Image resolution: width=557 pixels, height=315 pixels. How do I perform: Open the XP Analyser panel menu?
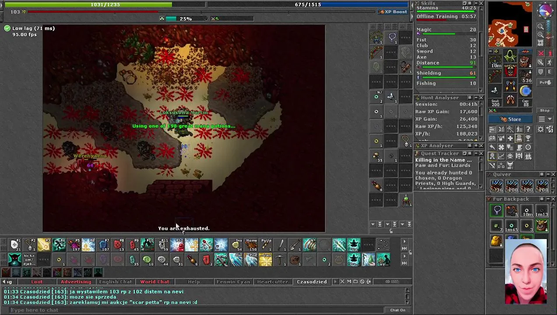(470, 146)
